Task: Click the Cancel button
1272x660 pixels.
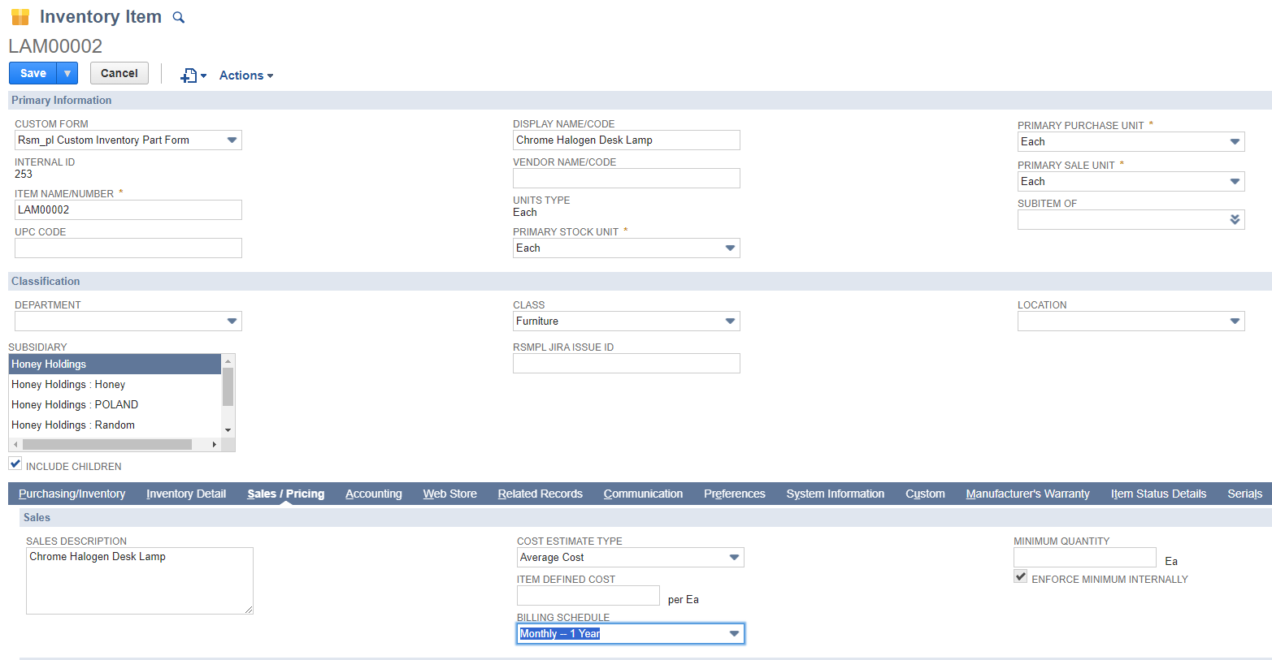Action: click(x=119, y=73)
